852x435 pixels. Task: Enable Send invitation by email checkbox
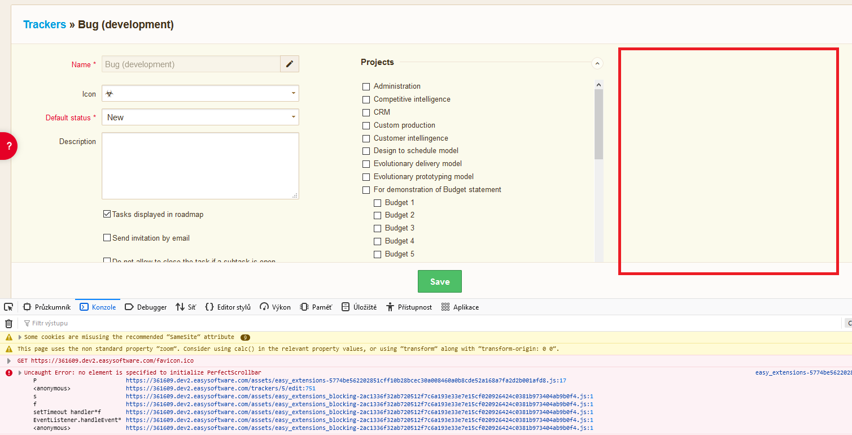click(x=107, y=238)
